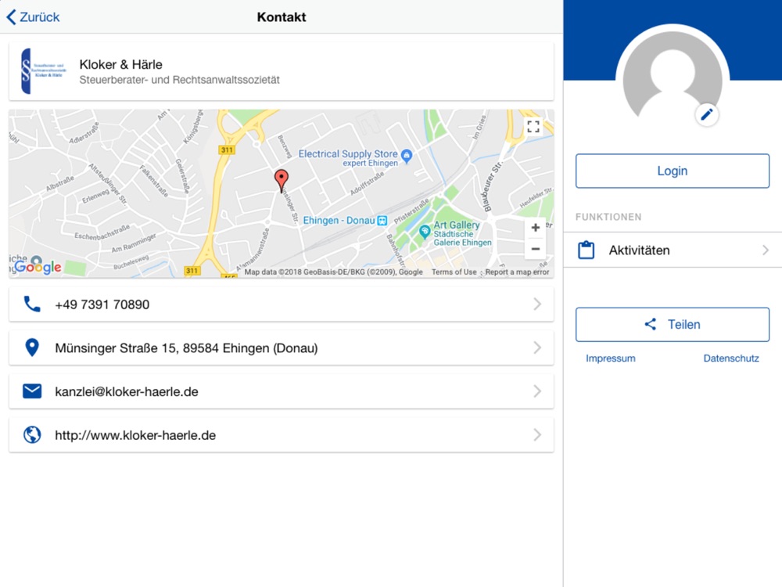
Task: Click the email envelope icon
Action: 32,391
